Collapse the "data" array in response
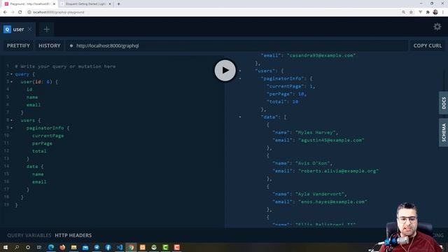Screen dimensions: 448x252 click(x=240, y=117)
